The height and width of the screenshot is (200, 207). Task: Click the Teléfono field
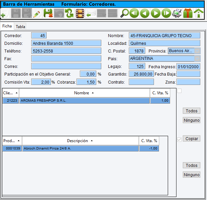coord(66,51)
